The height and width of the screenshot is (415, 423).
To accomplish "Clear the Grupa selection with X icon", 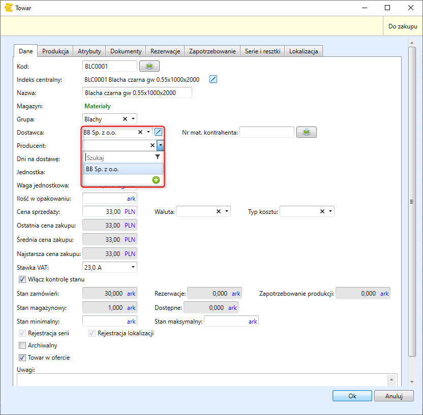I will point(125,119).
